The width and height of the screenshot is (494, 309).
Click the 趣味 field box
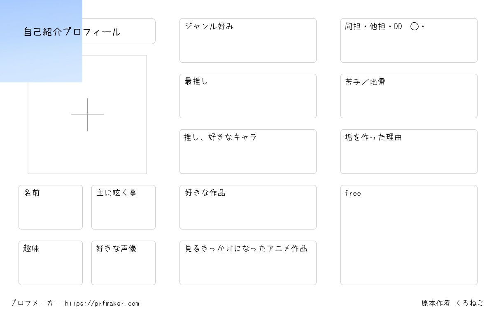tap(51, 263)
